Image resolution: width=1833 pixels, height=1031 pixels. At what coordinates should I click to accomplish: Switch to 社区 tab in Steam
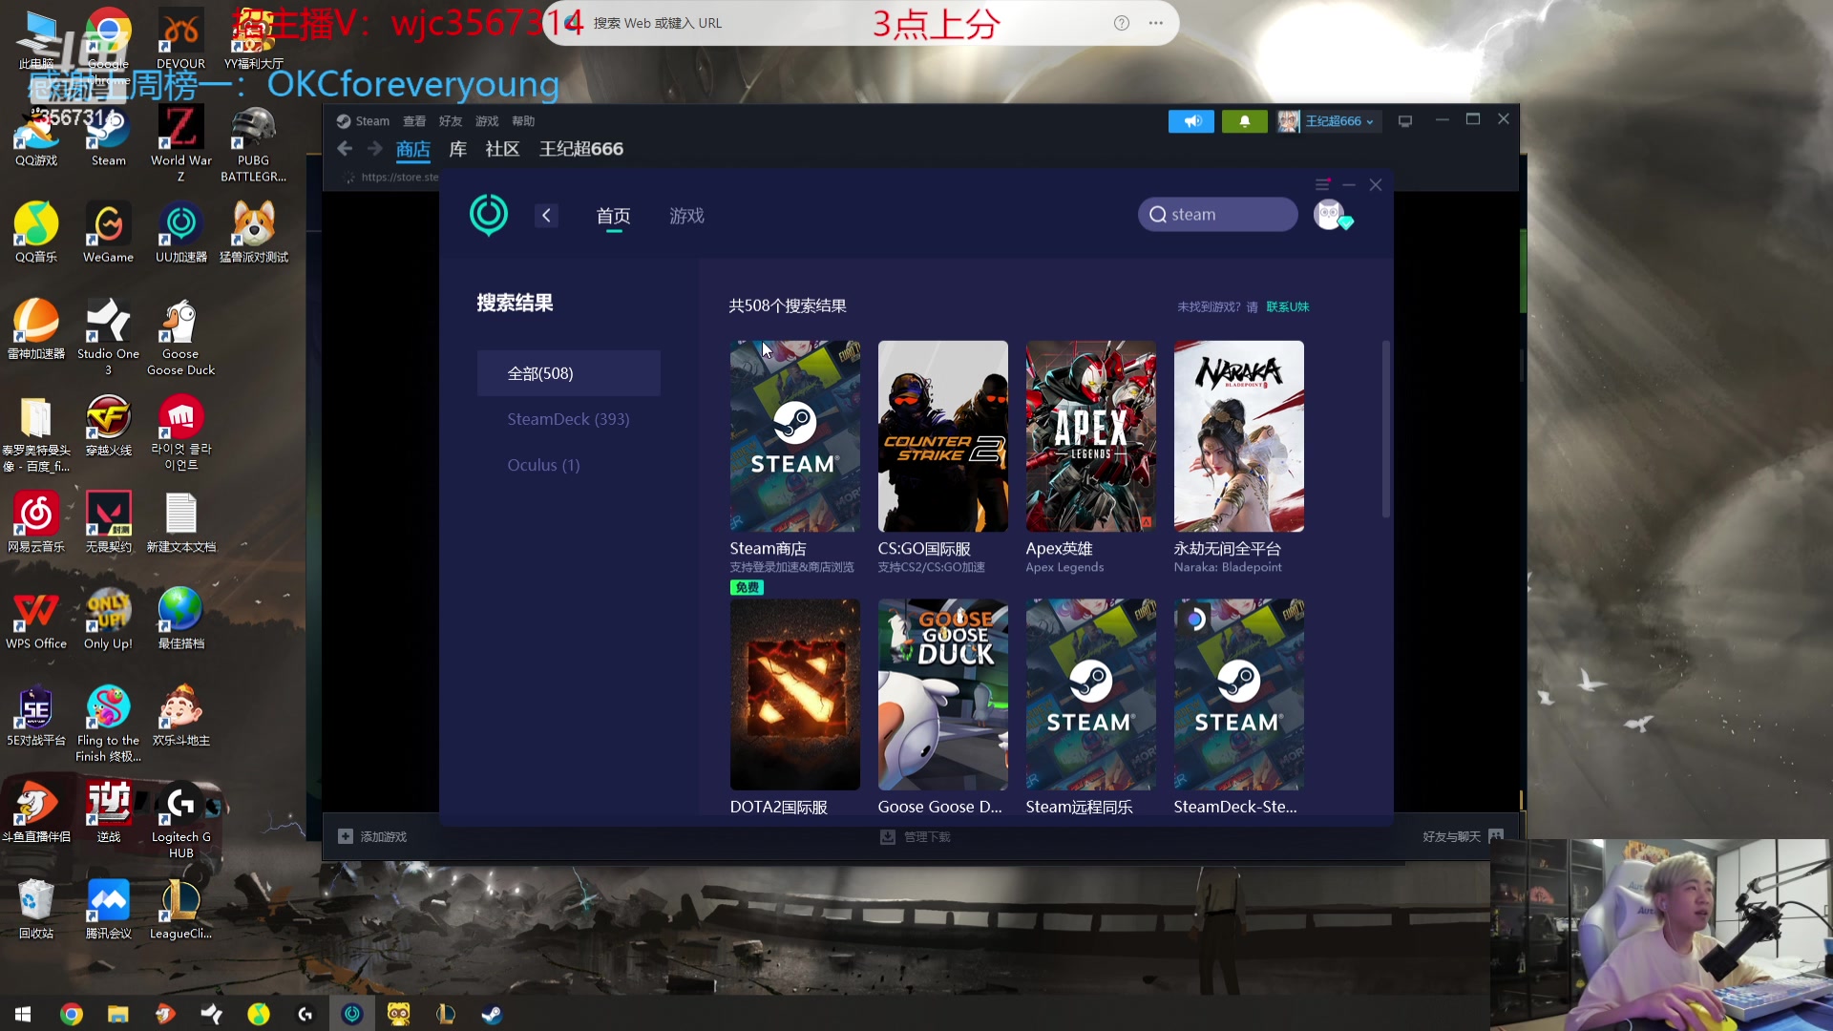502,149
